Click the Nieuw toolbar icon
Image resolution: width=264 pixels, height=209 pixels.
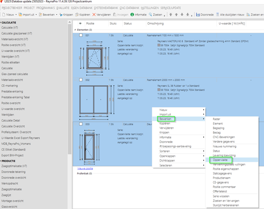coord(4,15)
